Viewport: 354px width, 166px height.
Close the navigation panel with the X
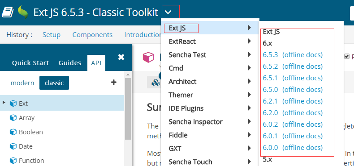[121, 57]
